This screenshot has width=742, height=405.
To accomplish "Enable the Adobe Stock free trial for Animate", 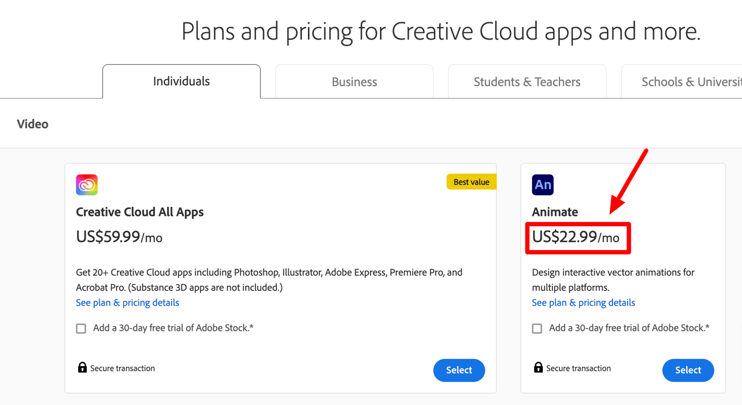I will (537, 328).
